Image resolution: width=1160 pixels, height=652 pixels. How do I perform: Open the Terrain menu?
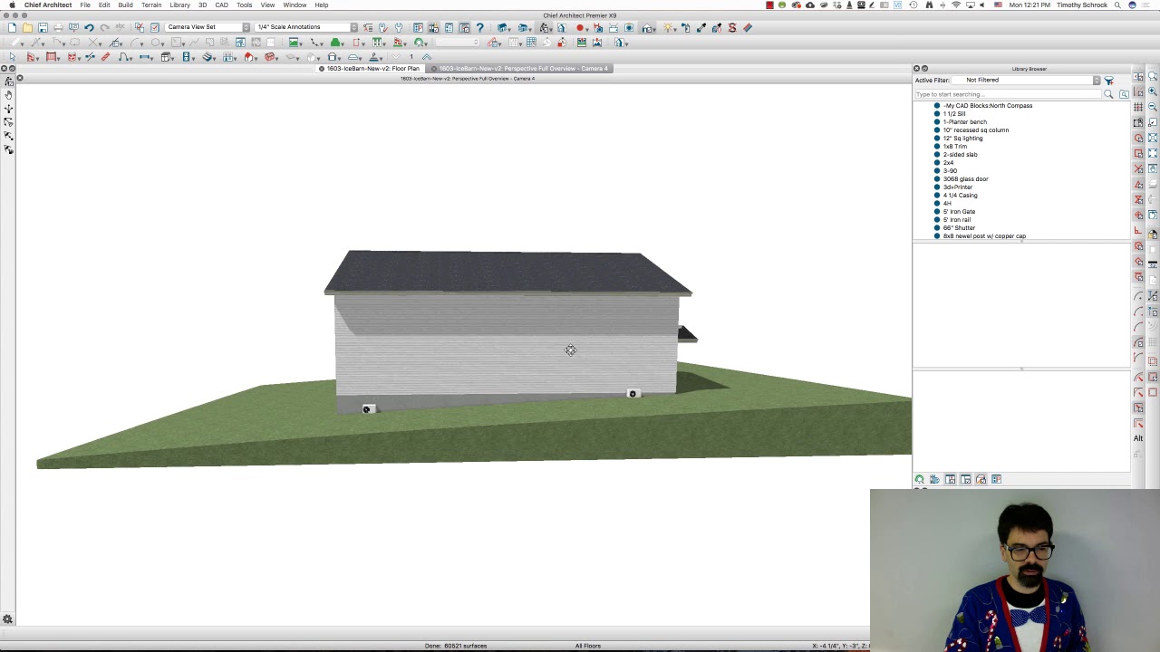[151, 5]
